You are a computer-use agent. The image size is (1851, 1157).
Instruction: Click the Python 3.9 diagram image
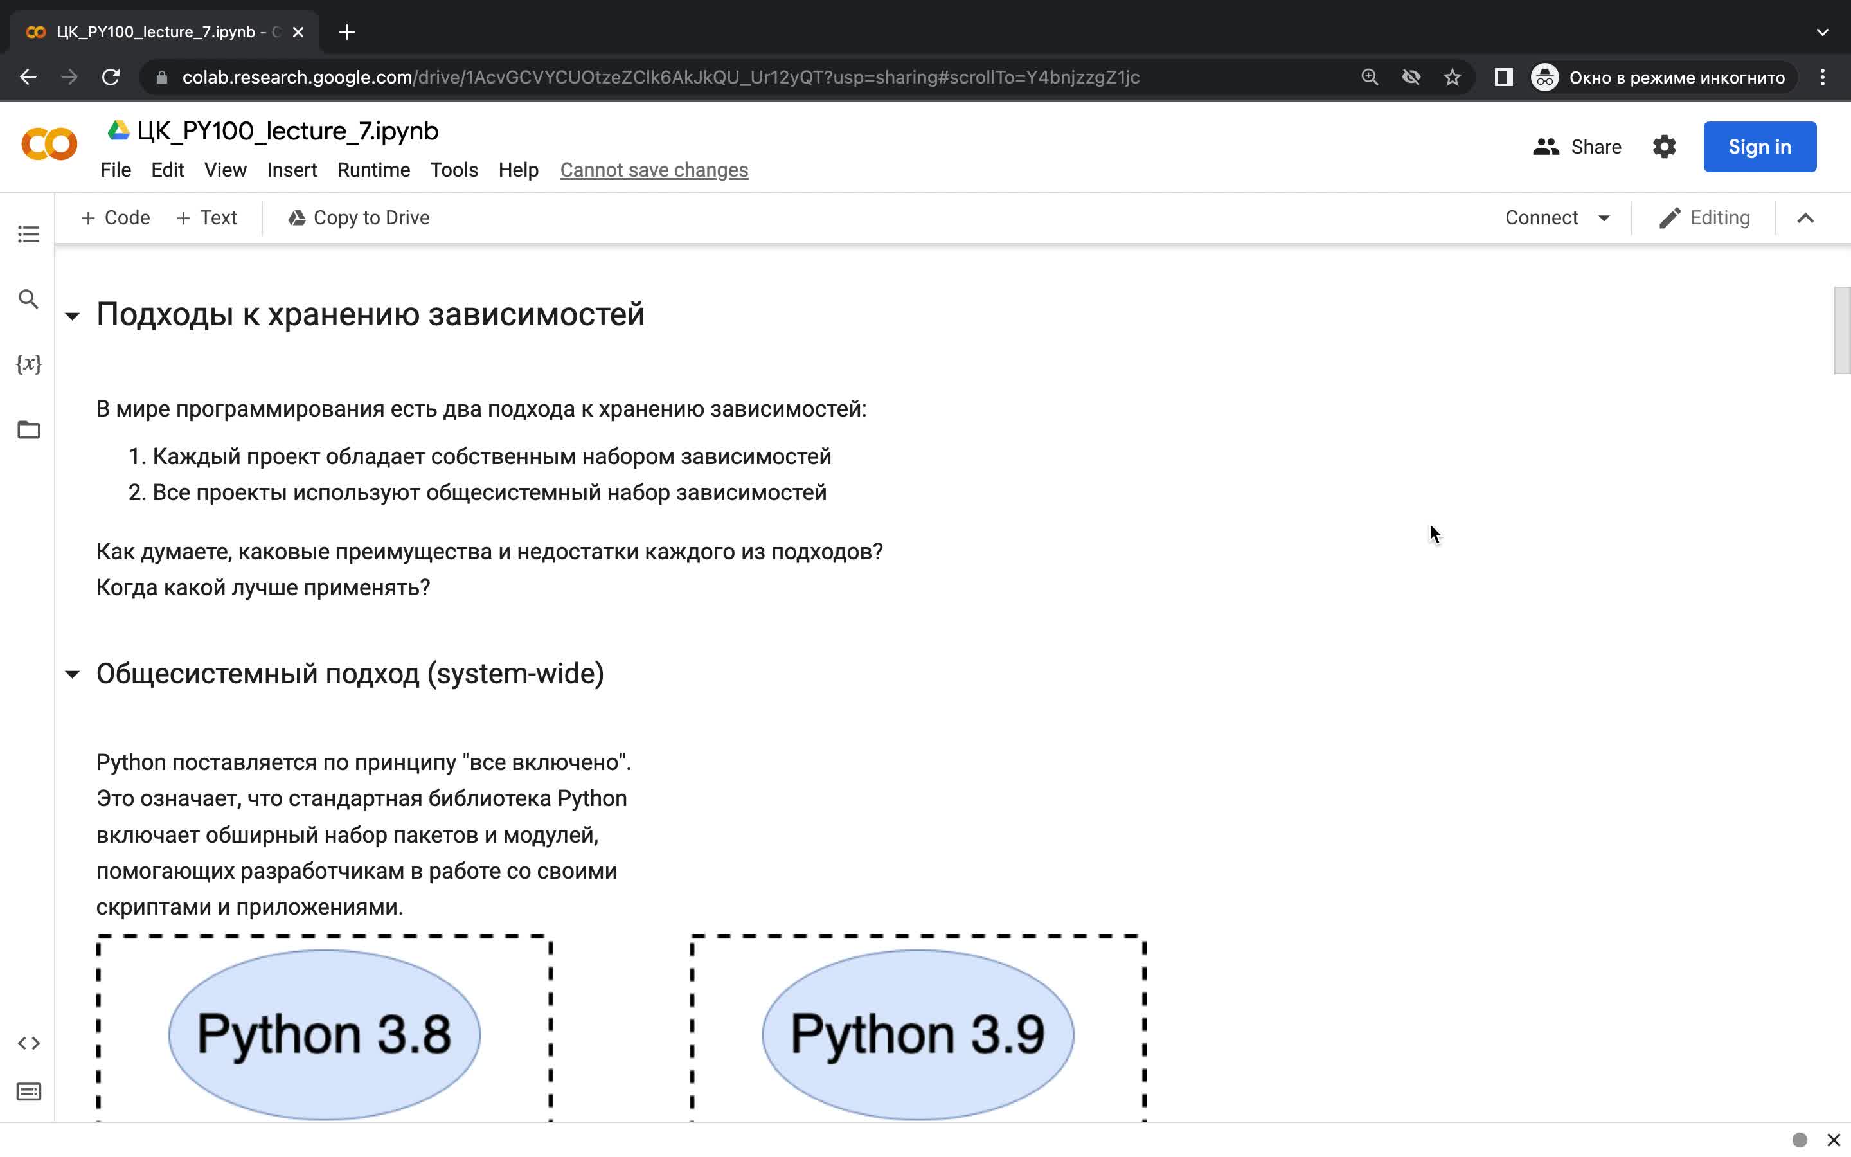[x=918, y=1028]
